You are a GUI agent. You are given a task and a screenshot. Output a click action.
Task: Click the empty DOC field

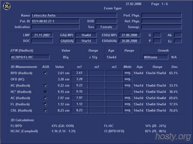click(42, 41)
